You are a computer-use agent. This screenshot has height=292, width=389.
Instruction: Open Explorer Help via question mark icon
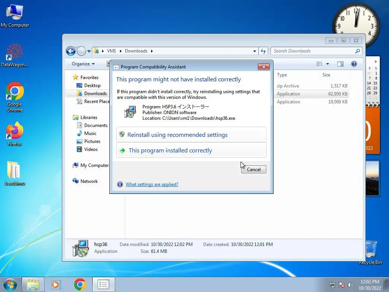[x=354, y=64]
